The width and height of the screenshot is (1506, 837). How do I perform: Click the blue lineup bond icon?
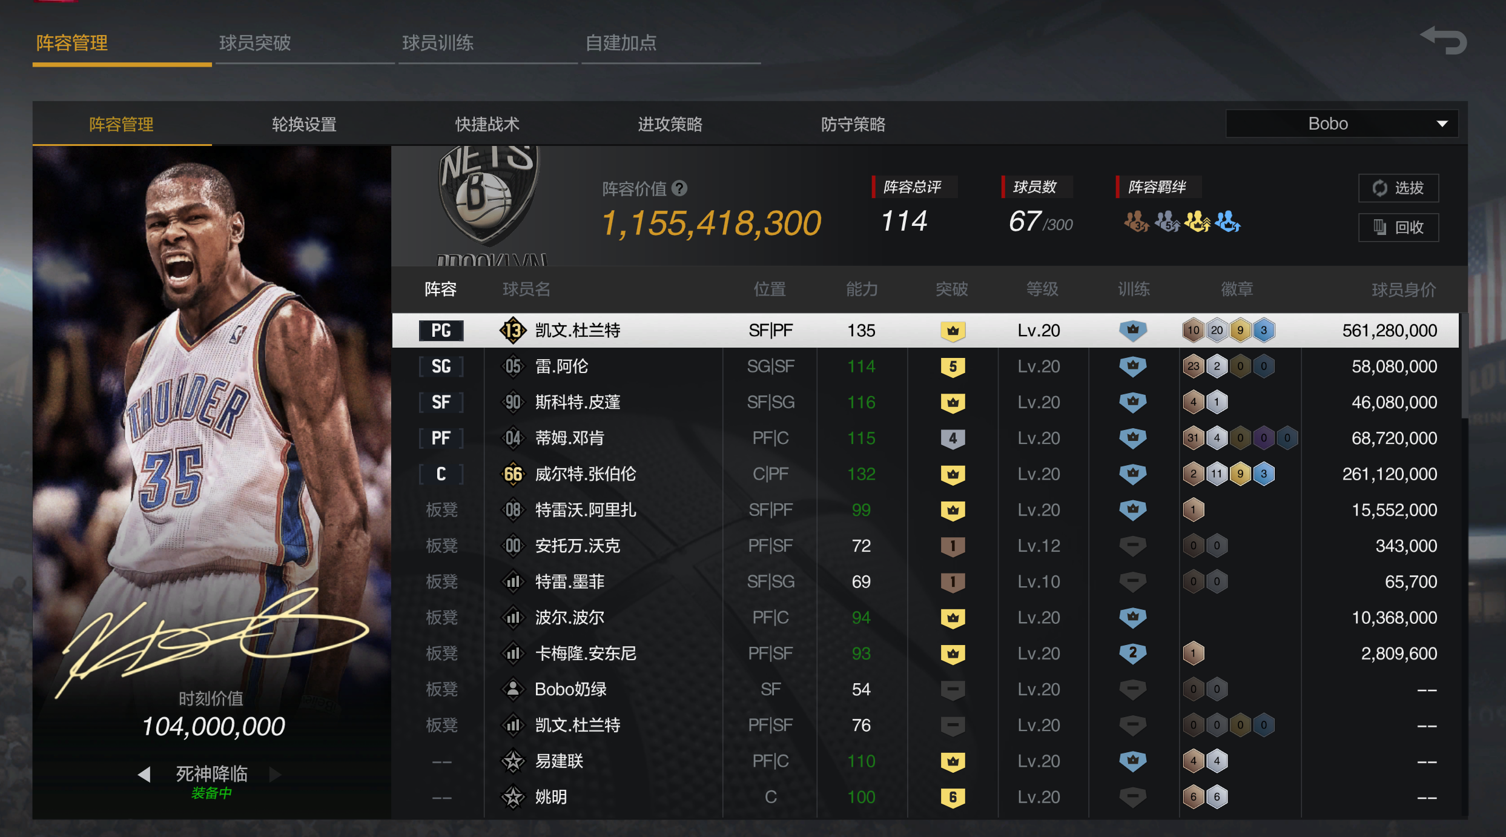pos(1227,222)
